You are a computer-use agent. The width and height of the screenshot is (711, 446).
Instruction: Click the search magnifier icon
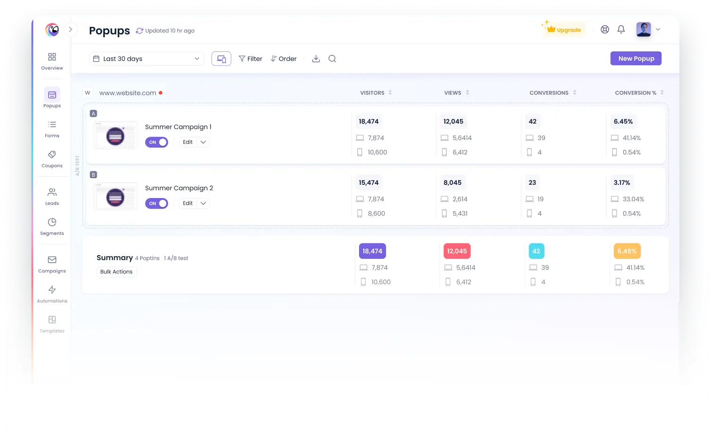coord(332,58)
